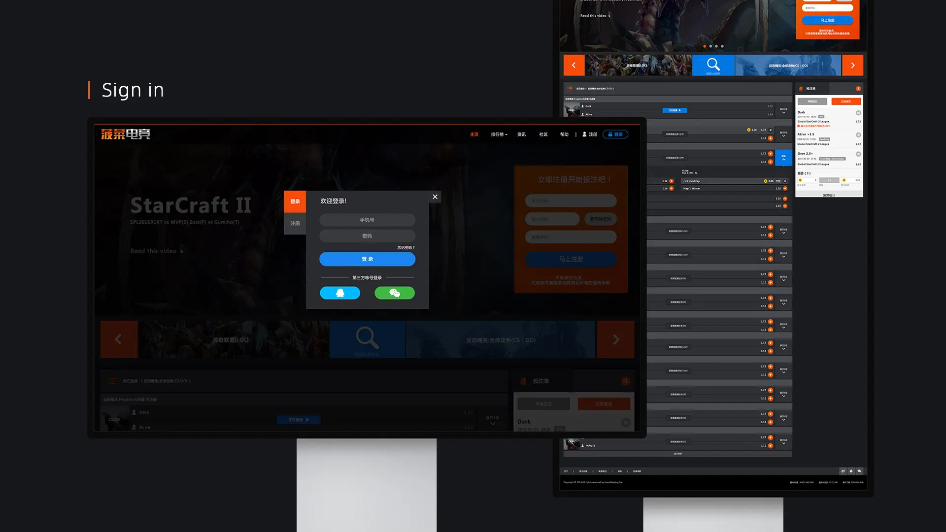Click bet slip count badge 3
This screenshot has width=946, height=532.
coord(858,89)
